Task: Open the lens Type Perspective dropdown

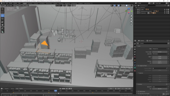Action: click(x=160, y=49)
